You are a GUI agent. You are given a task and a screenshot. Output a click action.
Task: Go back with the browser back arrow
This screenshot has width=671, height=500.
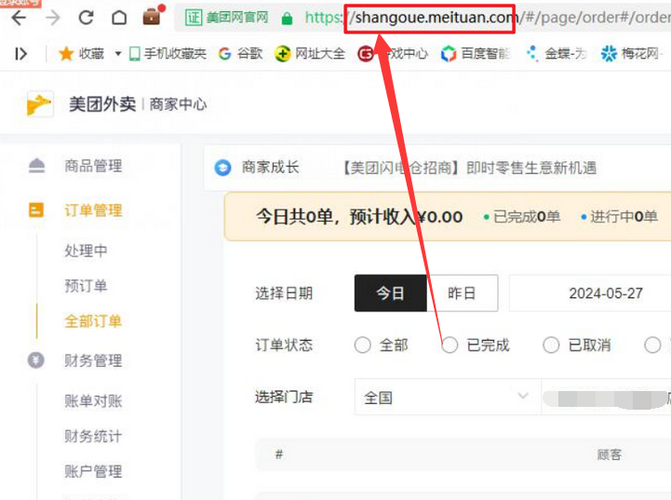coord(19,18)
